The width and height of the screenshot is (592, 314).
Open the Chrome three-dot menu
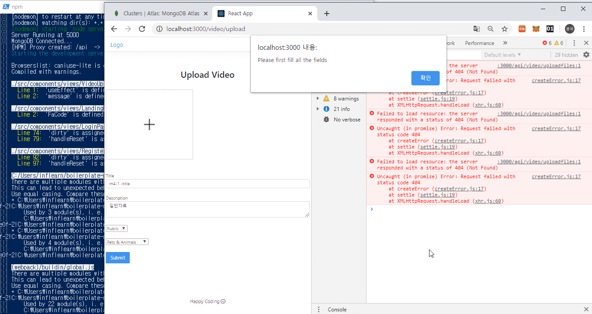point(583,29)
